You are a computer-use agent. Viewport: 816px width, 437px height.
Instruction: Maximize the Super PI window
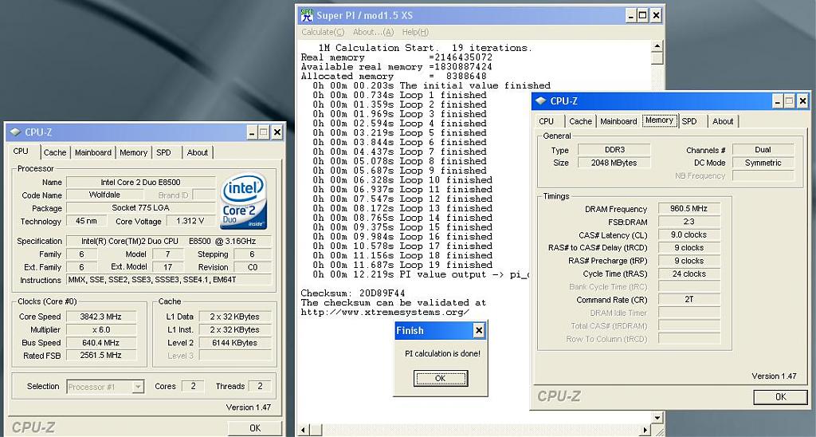pyautogui.click(x=643, y=16)
